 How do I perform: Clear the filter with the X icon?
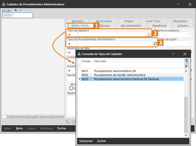186,66
